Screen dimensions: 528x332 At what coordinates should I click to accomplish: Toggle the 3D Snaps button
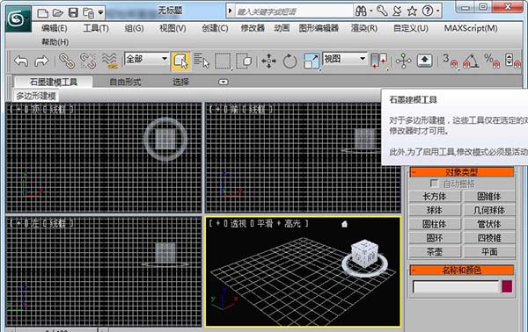pos(451,61)
